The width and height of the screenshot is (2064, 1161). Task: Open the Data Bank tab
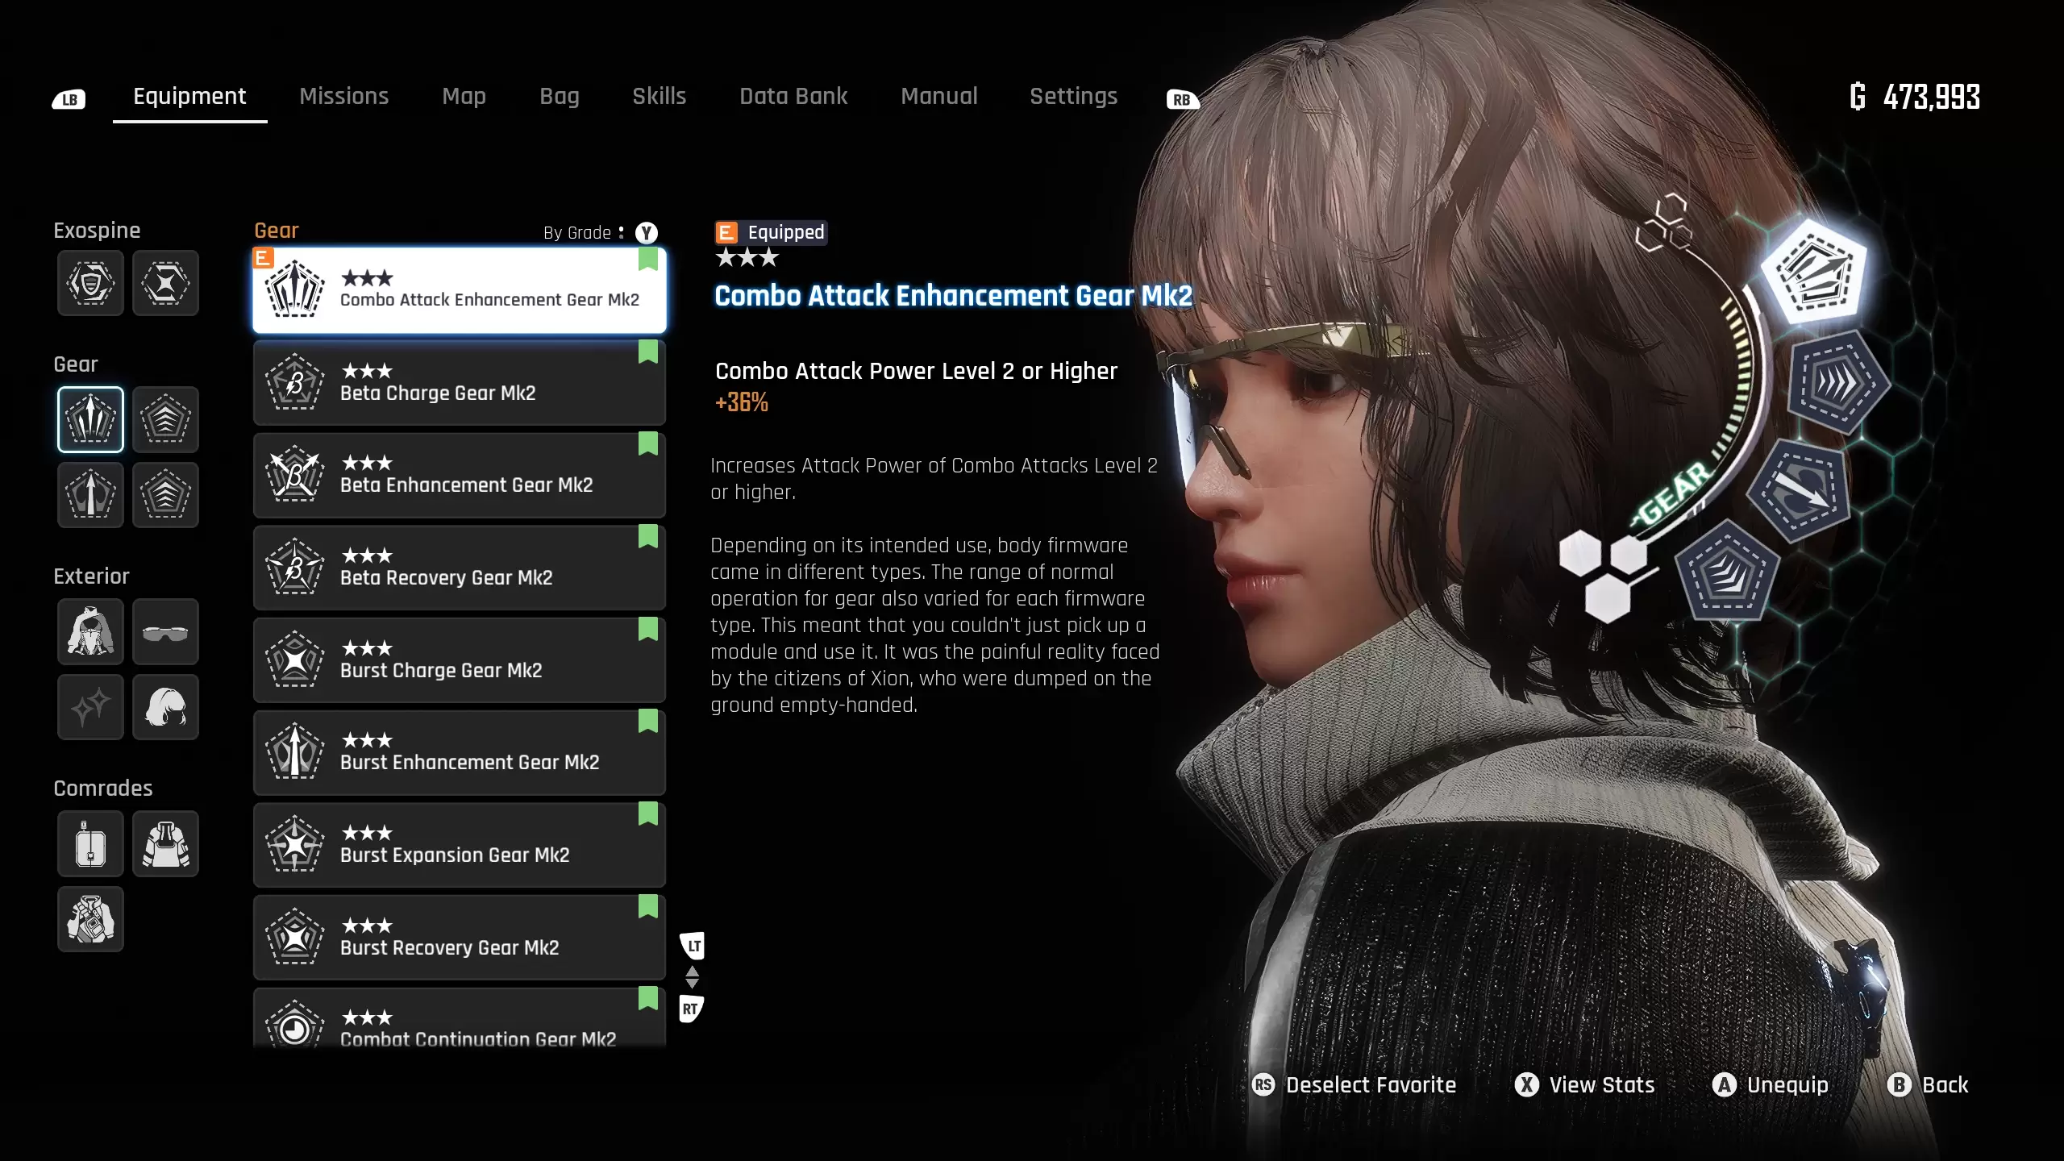[793, 96]
